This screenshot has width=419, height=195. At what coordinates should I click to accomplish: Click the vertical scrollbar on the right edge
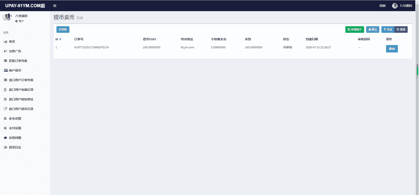(x=417, y=71)
